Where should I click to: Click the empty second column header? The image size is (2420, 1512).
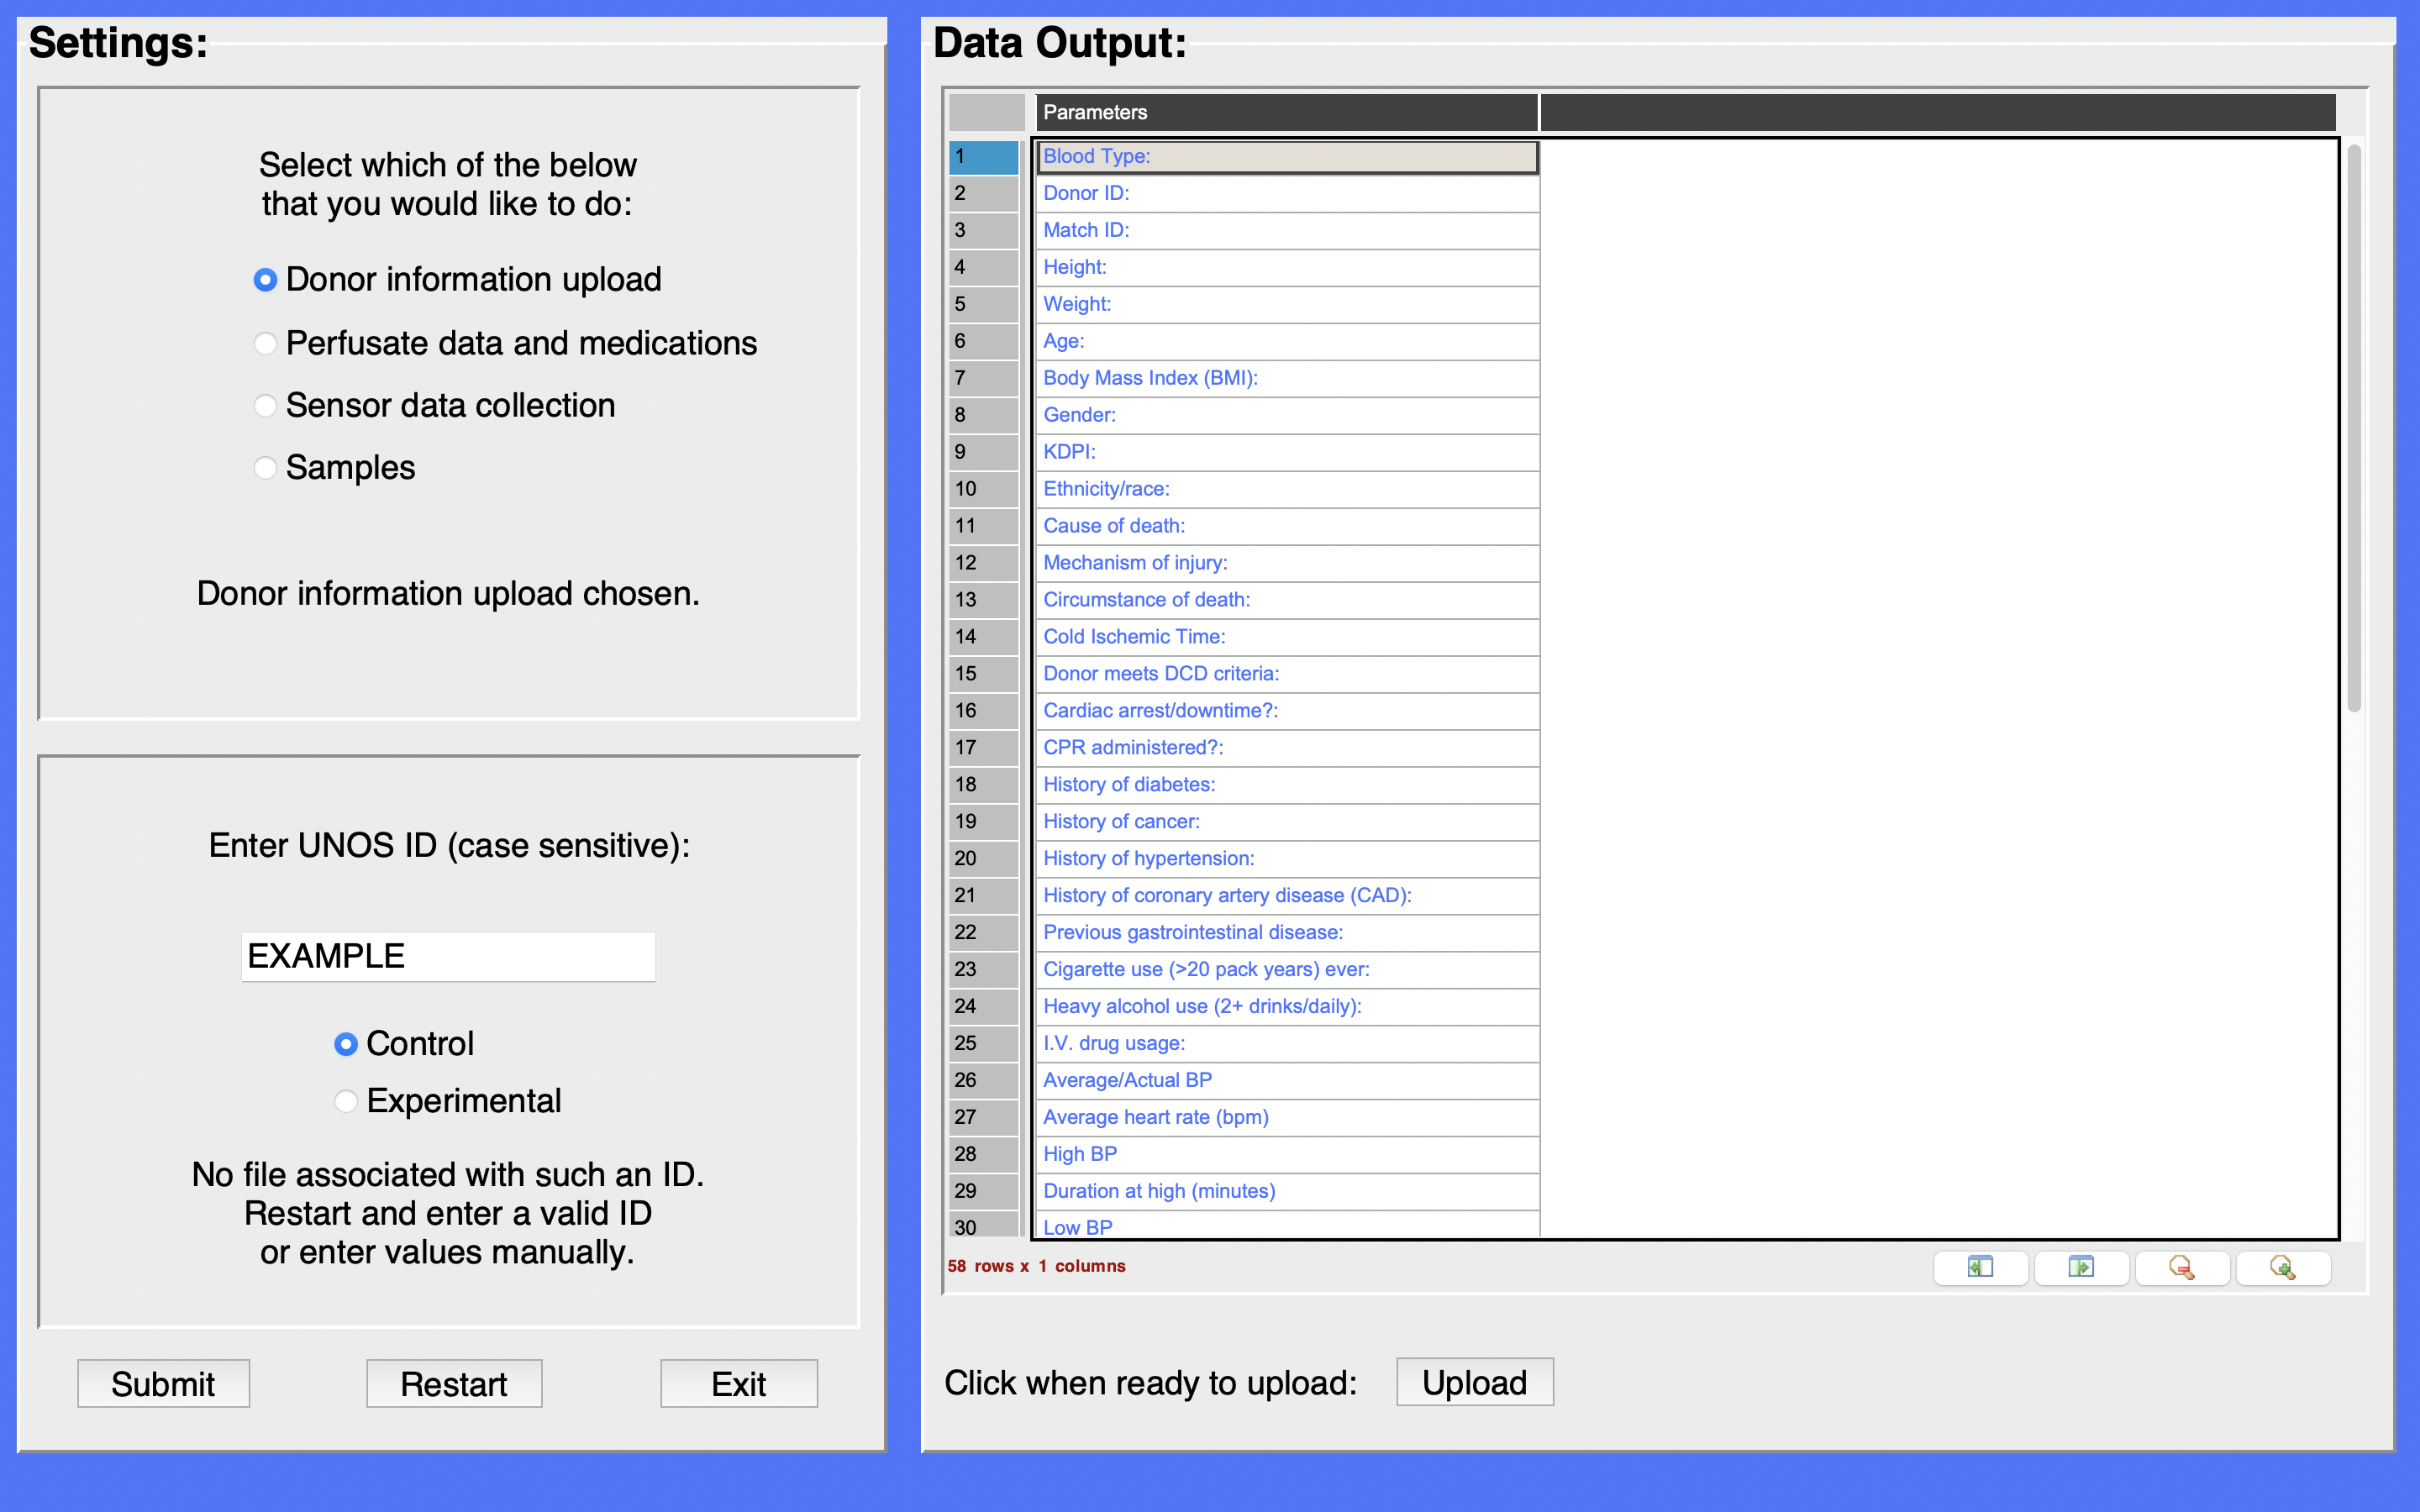pos(1938,112)
